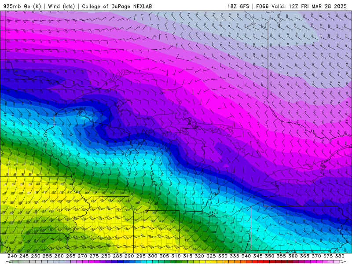Click the 260 value on the color scale

[x=59, y=256]
